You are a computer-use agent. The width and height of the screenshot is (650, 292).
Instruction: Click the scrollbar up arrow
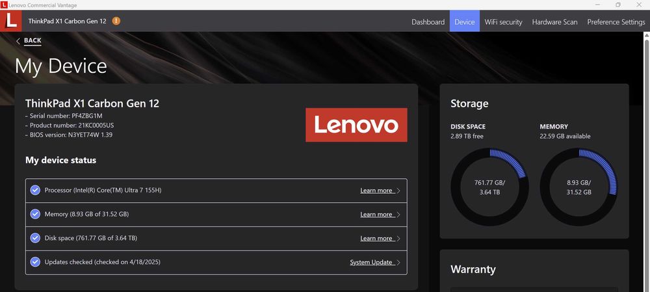646,35
